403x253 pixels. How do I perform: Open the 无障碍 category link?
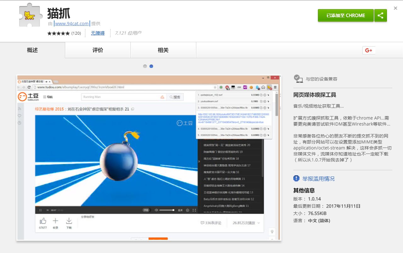click(98, 33)
